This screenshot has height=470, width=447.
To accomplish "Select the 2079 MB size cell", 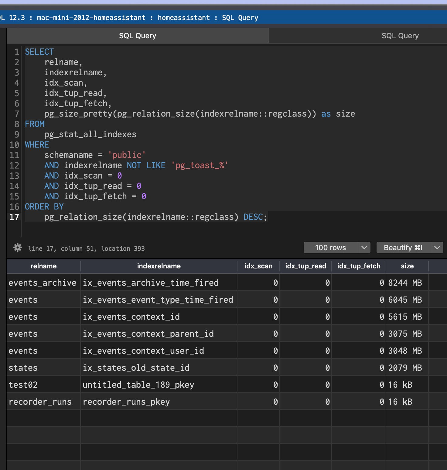I will pos(407,368).
